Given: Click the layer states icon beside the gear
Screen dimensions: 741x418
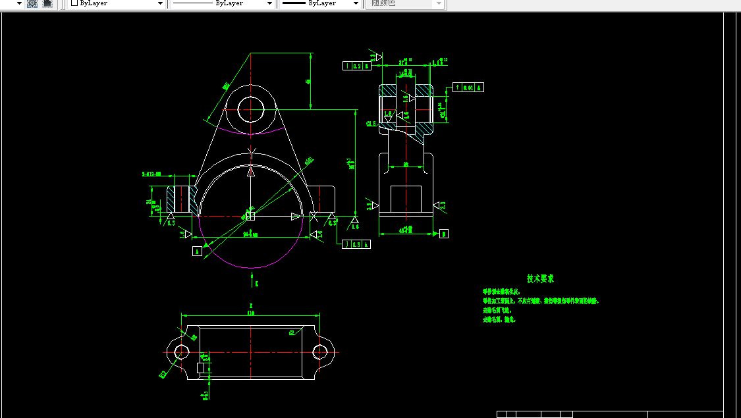Looking at the screenshot, I should point(47,3).
